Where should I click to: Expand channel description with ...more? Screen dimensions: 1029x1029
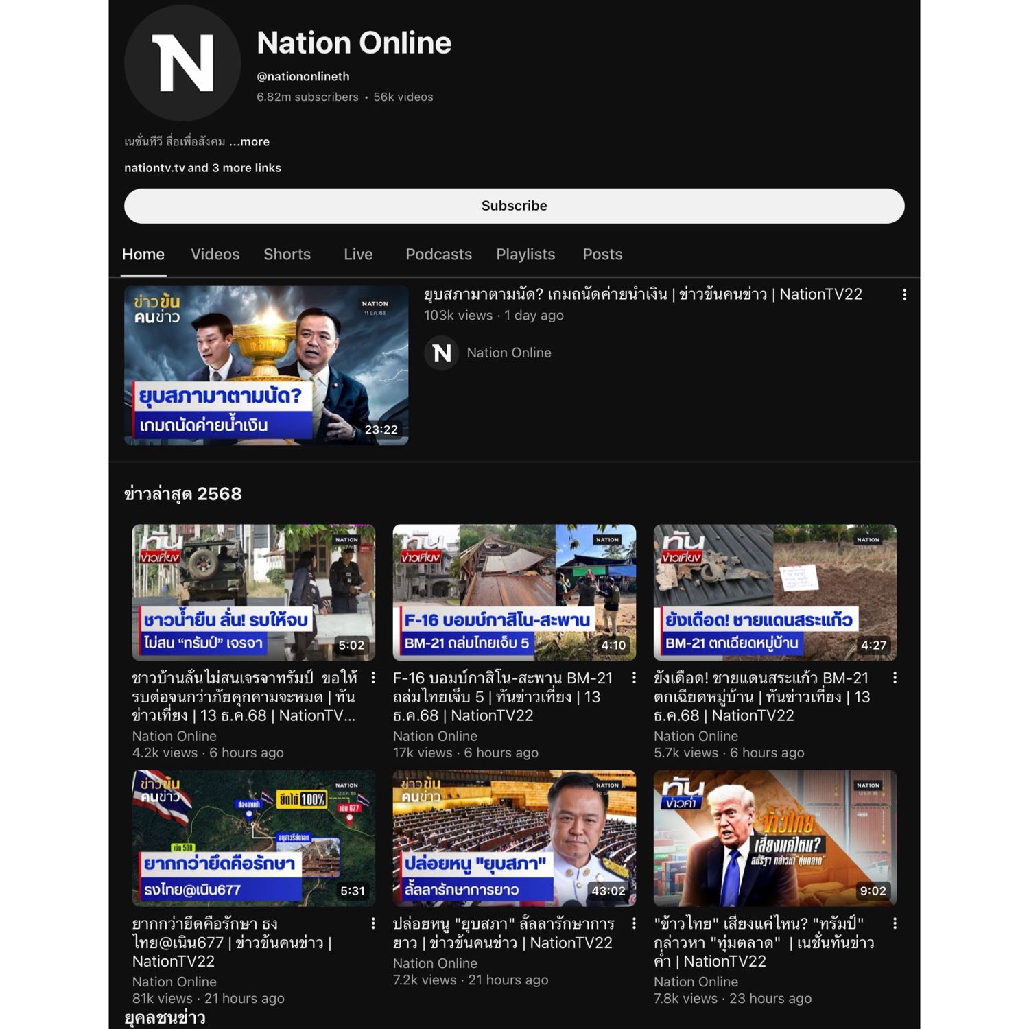click(x=249, y=141)
